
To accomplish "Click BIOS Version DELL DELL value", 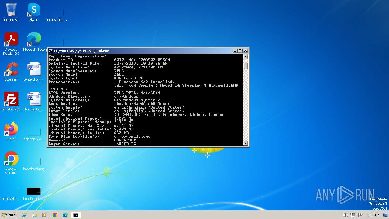I will (x=137, y=93).
